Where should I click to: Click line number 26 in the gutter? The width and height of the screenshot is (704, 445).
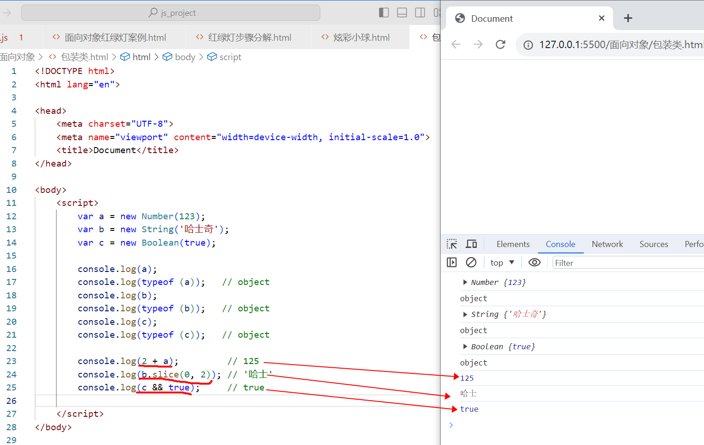(11, 401)
